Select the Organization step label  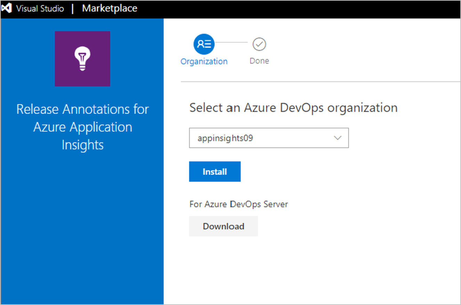[x=204, y=61]
